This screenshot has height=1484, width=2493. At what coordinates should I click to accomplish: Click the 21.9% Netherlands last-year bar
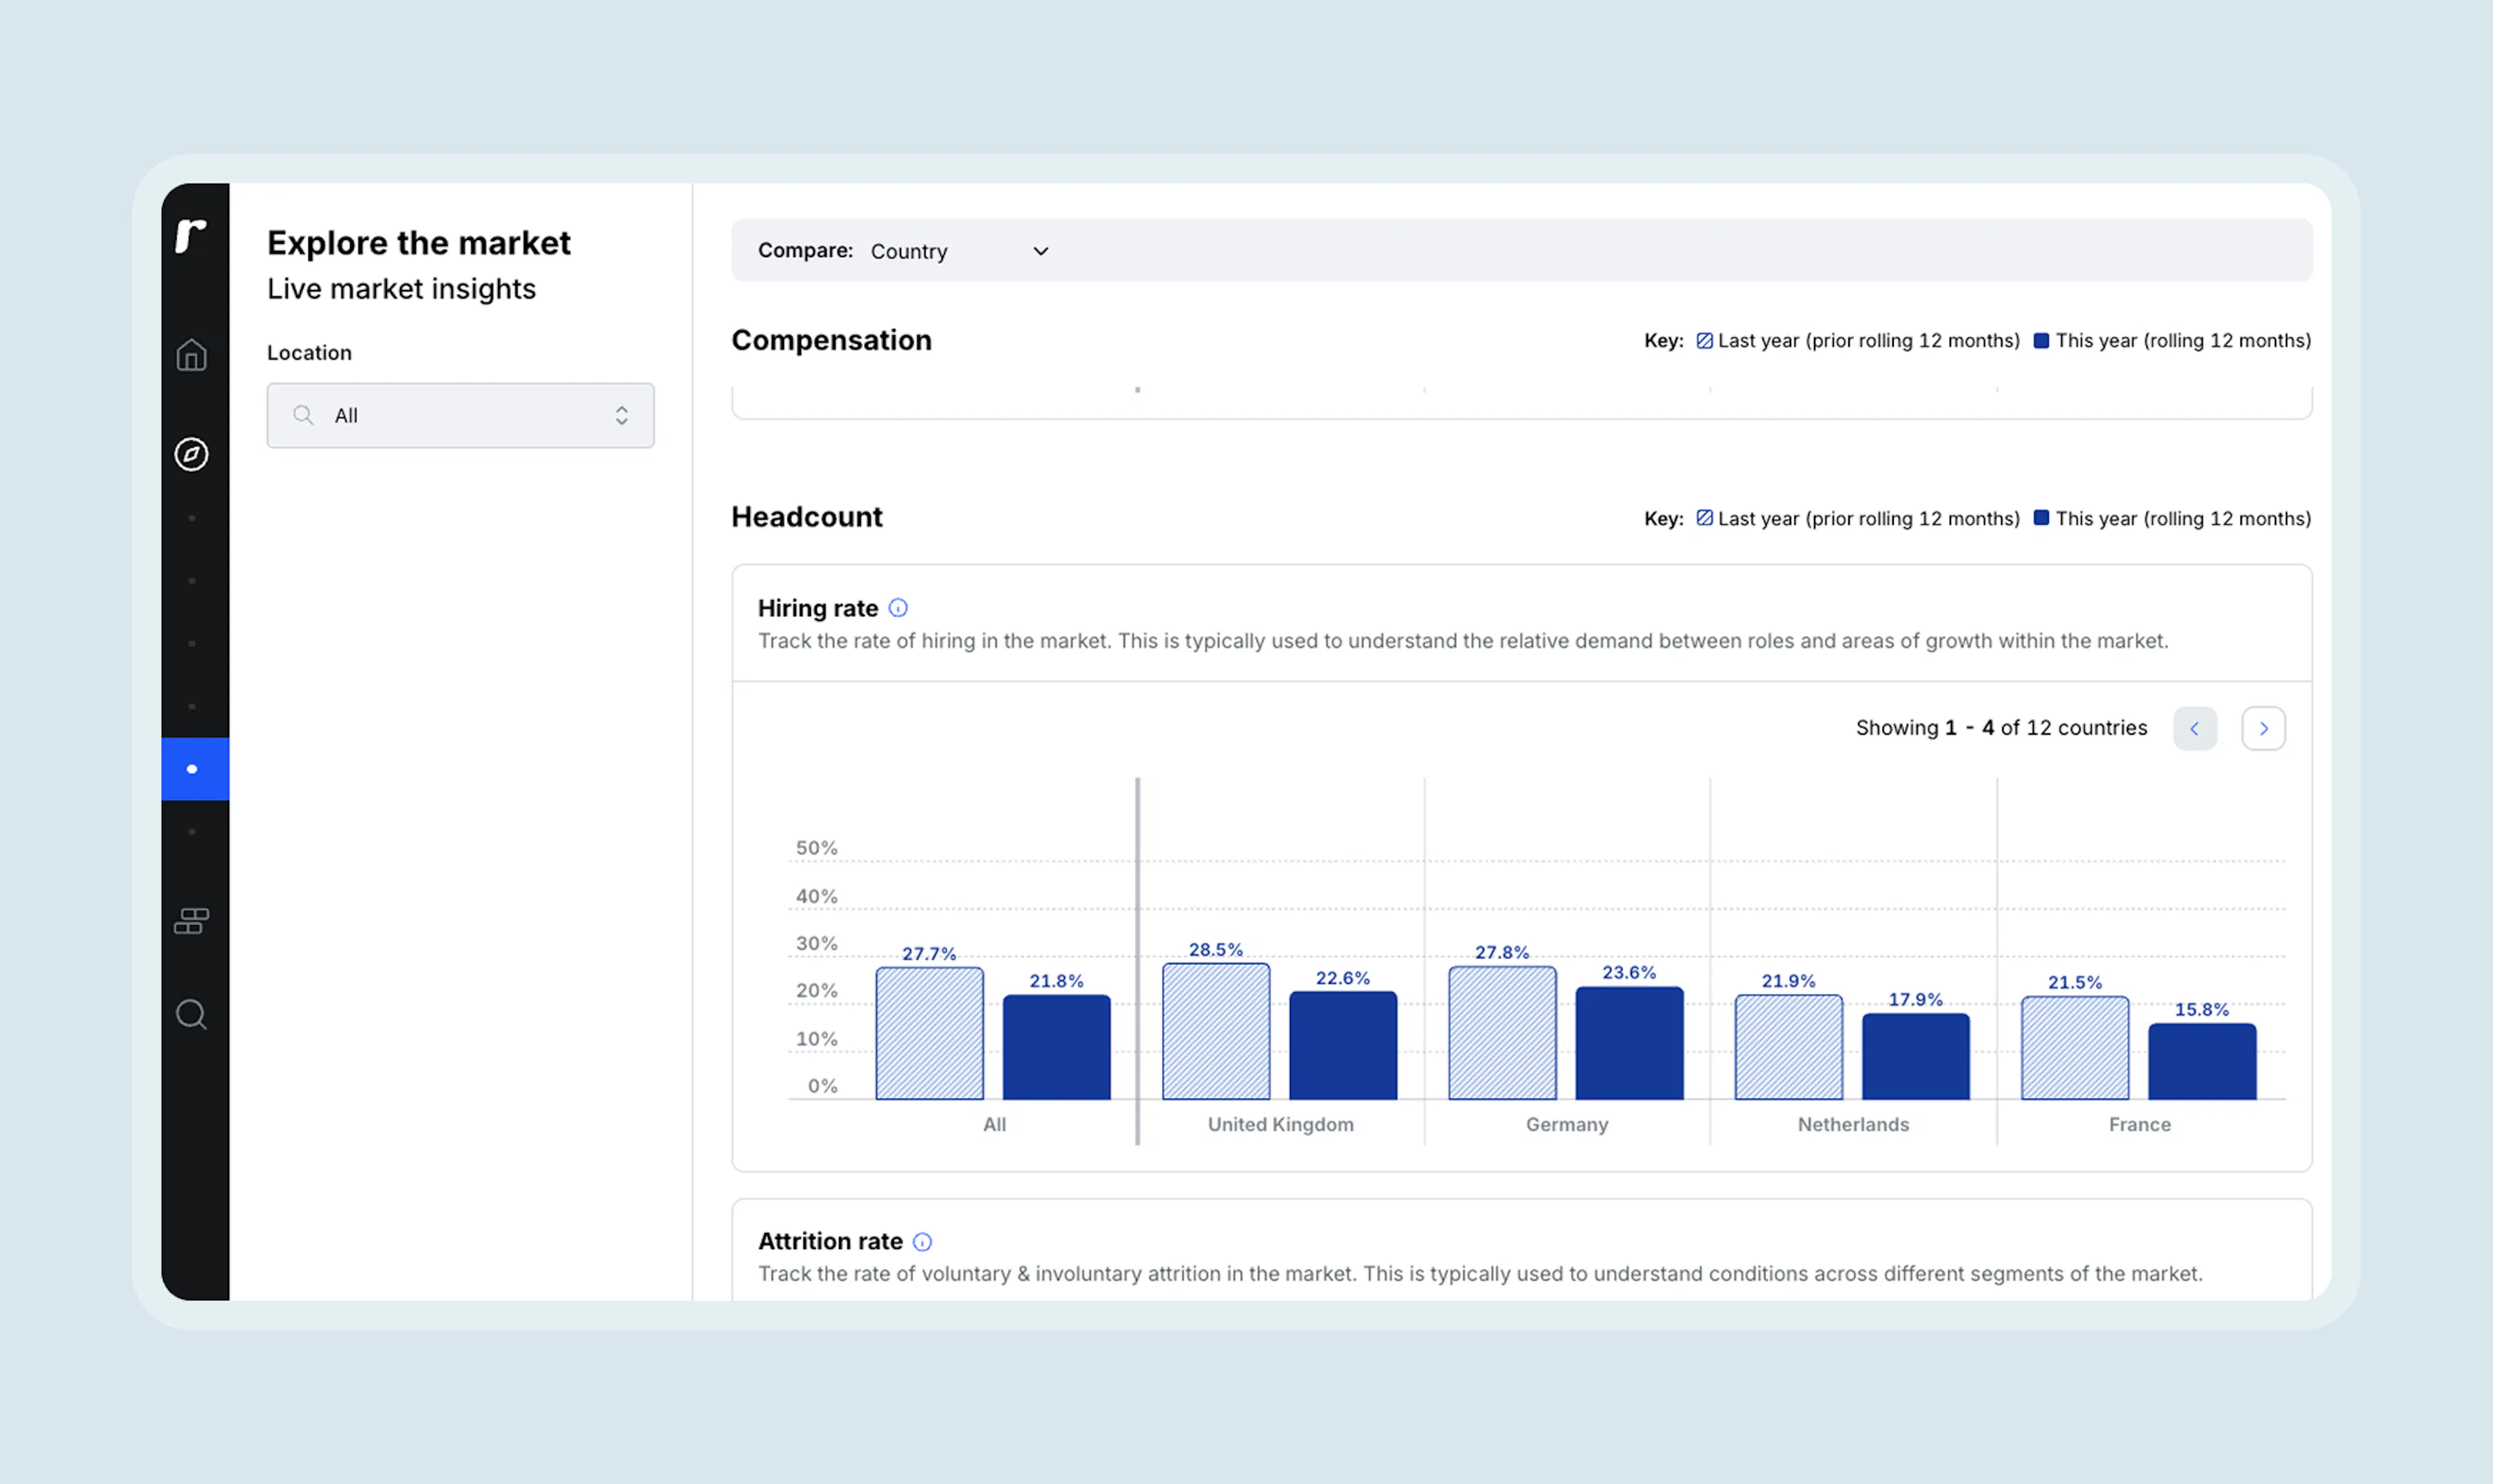pos(1789,1047)
